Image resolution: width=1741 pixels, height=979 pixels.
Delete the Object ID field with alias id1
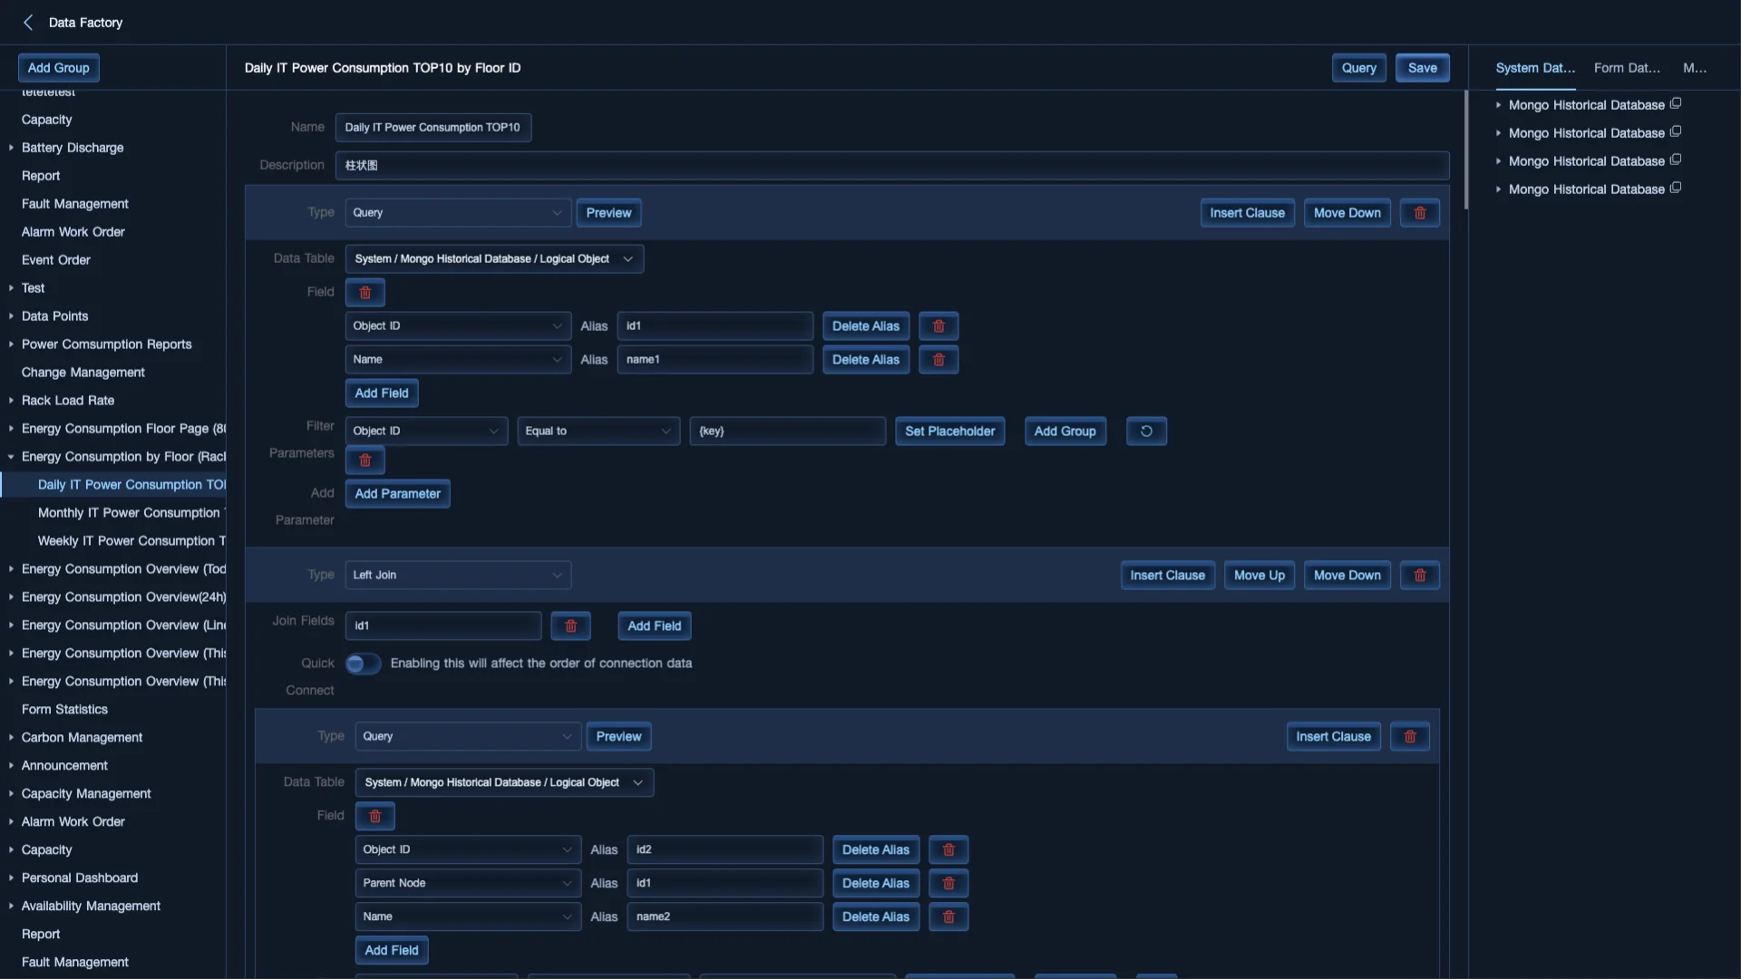tap(939, 325)
